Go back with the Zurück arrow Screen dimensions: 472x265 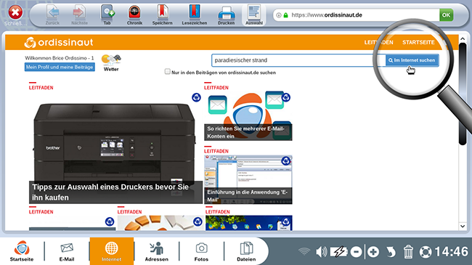53,15
